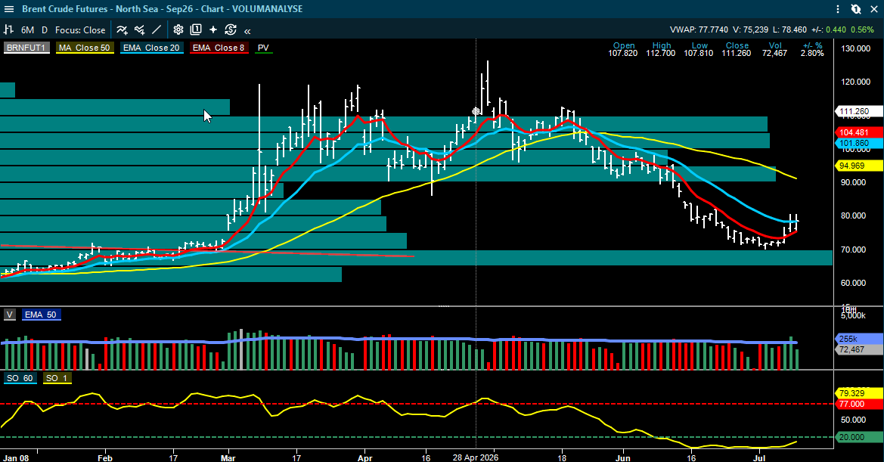Open the 6M time range selector

27,29
